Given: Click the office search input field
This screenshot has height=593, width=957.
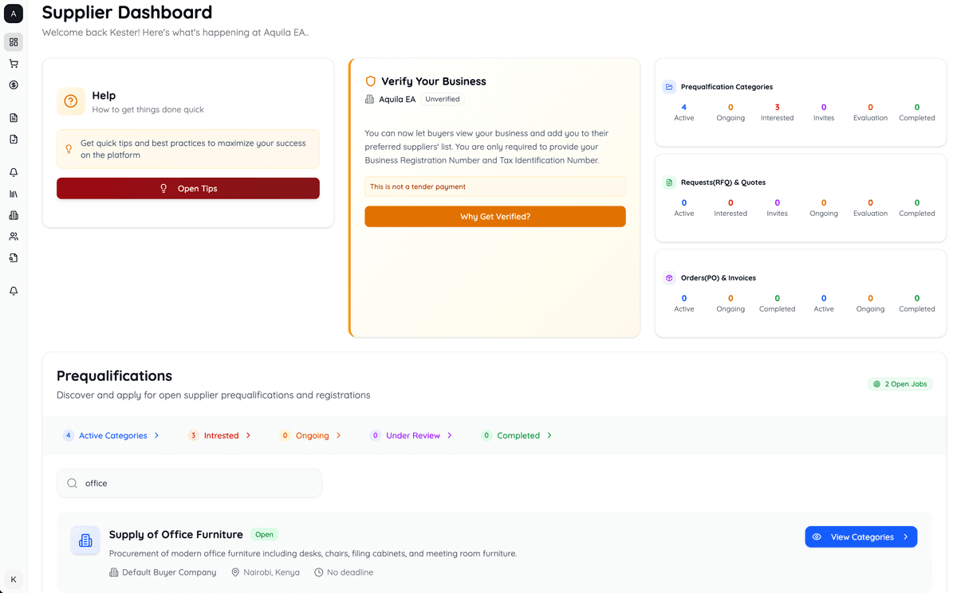Looking at the screenshot, I should [188, 483].
